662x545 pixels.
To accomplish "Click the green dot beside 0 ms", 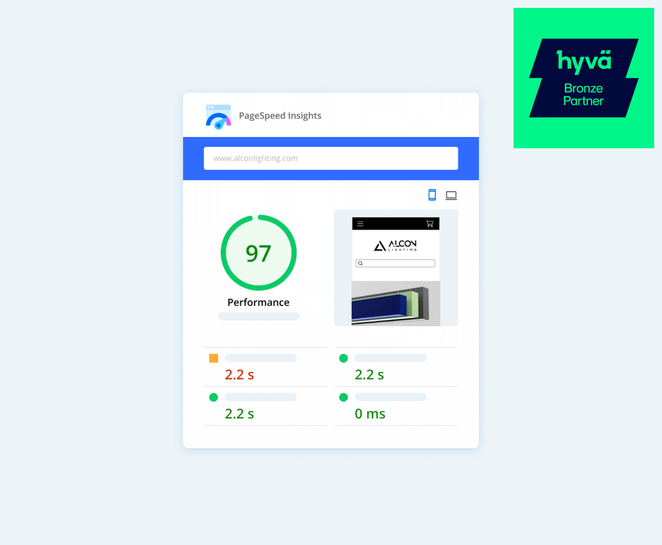I will [344, 397].
